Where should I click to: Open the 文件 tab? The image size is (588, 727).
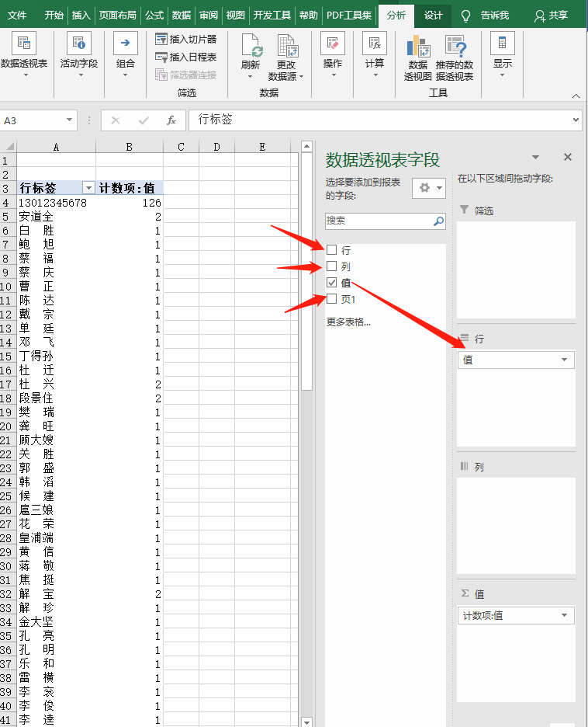[x=17, y=16]
